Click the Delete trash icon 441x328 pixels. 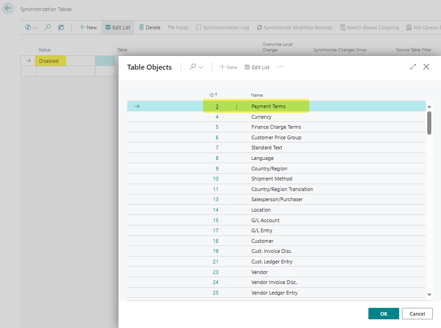coord(141,27)
